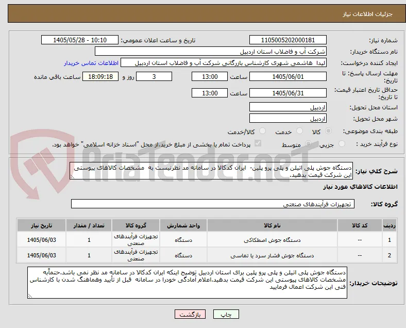406x328 pixels.
Task: Click the تعداد / مقدار column header
Action: [x=89, y=225]
